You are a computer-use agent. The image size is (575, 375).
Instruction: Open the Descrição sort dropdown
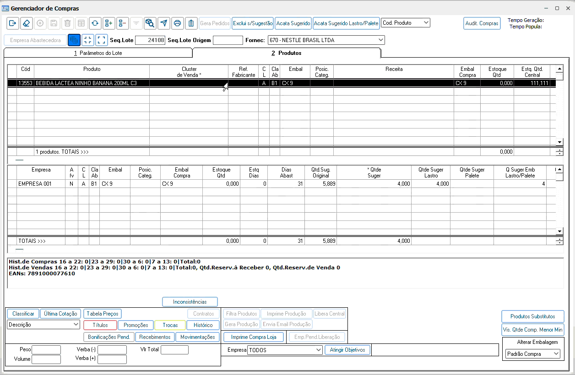point(44,324)
